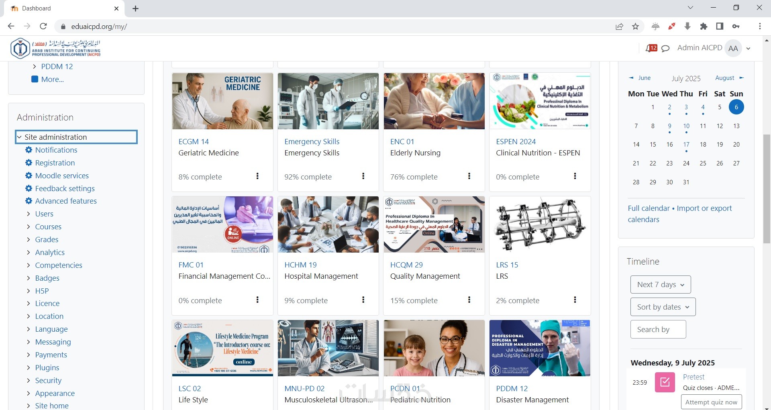Click the AICPD logo in header
Viewport: 771px width, 410px height.
pos(55,48)
